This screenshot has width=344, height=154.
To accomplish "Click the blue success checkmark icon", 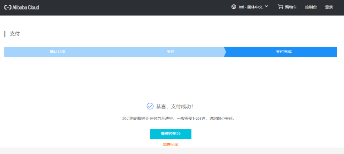I will tap(150, 106).
